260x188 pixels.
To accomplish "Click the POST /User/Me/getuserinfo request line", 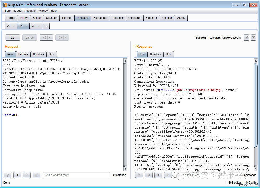I will pyautogui.click(x=34, y=61).
